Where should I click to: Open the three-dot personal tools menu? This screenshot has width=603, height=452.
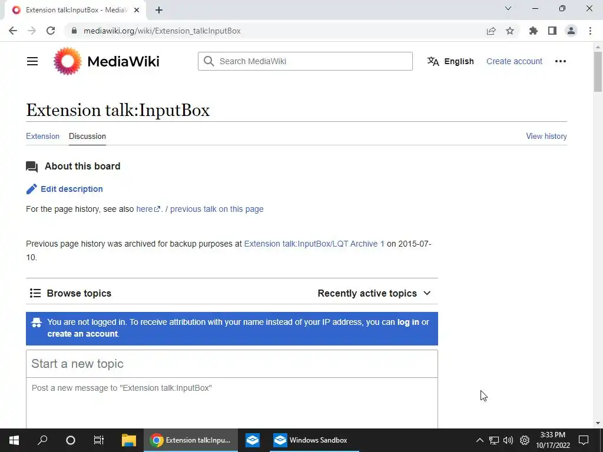(561, 61)
